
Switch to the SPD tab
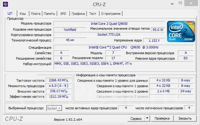[x=63, y=14]
